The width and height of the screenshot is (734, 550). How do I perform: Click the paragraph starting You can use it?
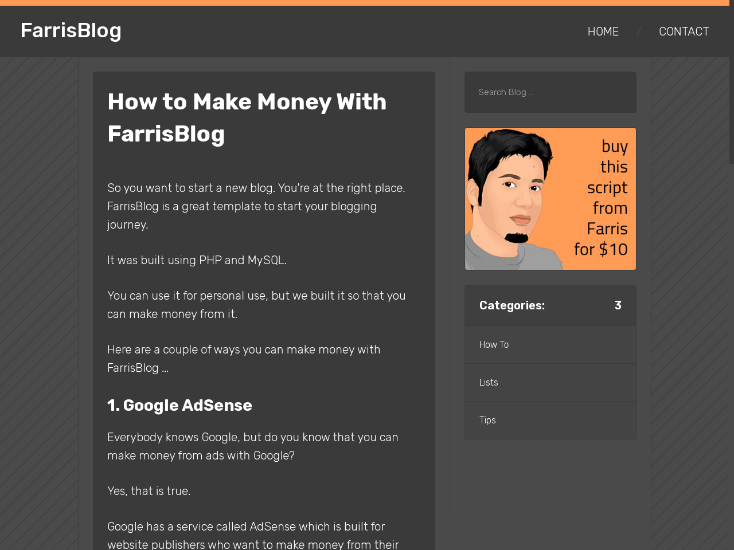256,305
